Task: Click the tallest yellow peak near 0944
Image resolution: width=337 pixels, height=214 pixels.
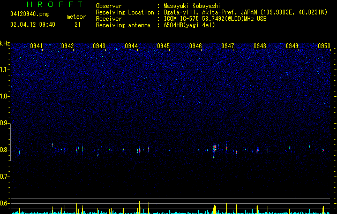Action: coord(139,208)
